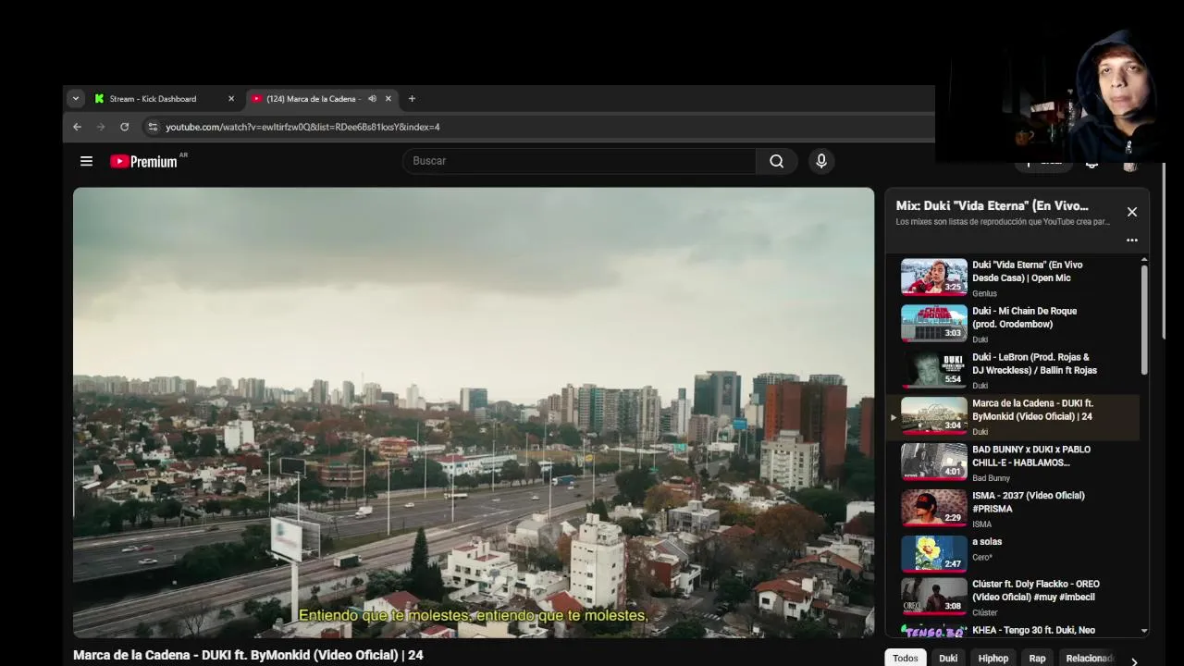Play Duki Vida Eterna Open Mic thumbnail
Image resolution: width=1184 pixels, height=666 pixels.
934,277
